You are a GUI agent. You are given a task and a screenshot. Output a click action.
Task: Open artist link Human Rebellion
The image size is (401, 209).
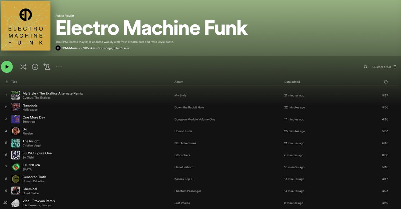click(34, 181)
